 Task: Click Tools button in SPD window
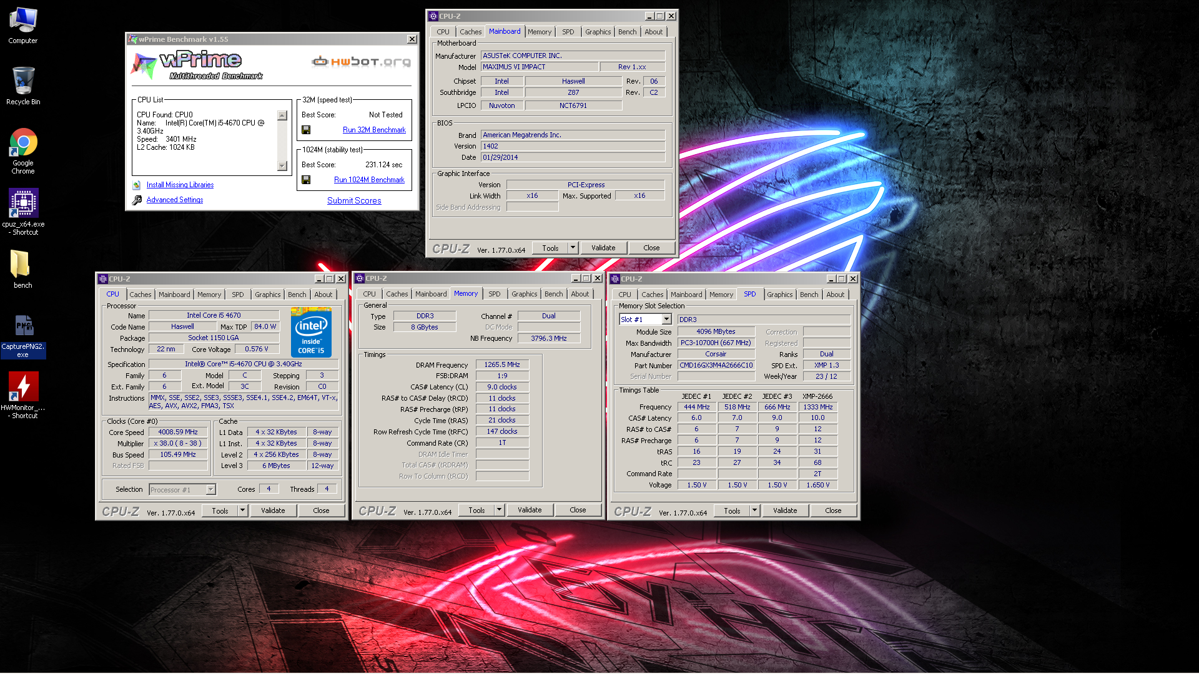point(732,510)
